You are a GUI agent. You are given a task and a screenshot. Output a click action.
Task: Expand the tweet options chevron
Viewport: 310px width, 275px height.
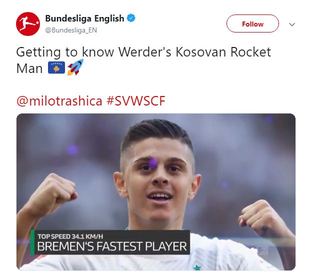[292, 24]
